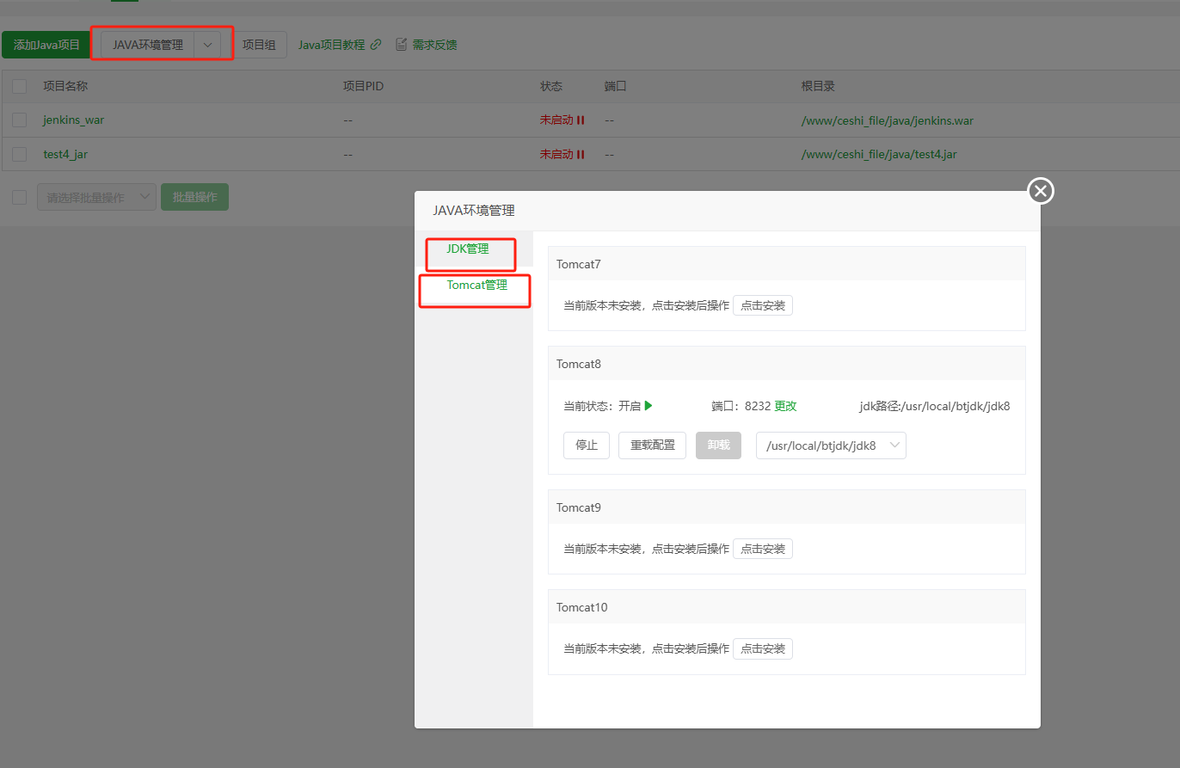1180x768 pixels.
Task: Close the JAVA环境管理 dialog with X
Action: pos(1041,191)
